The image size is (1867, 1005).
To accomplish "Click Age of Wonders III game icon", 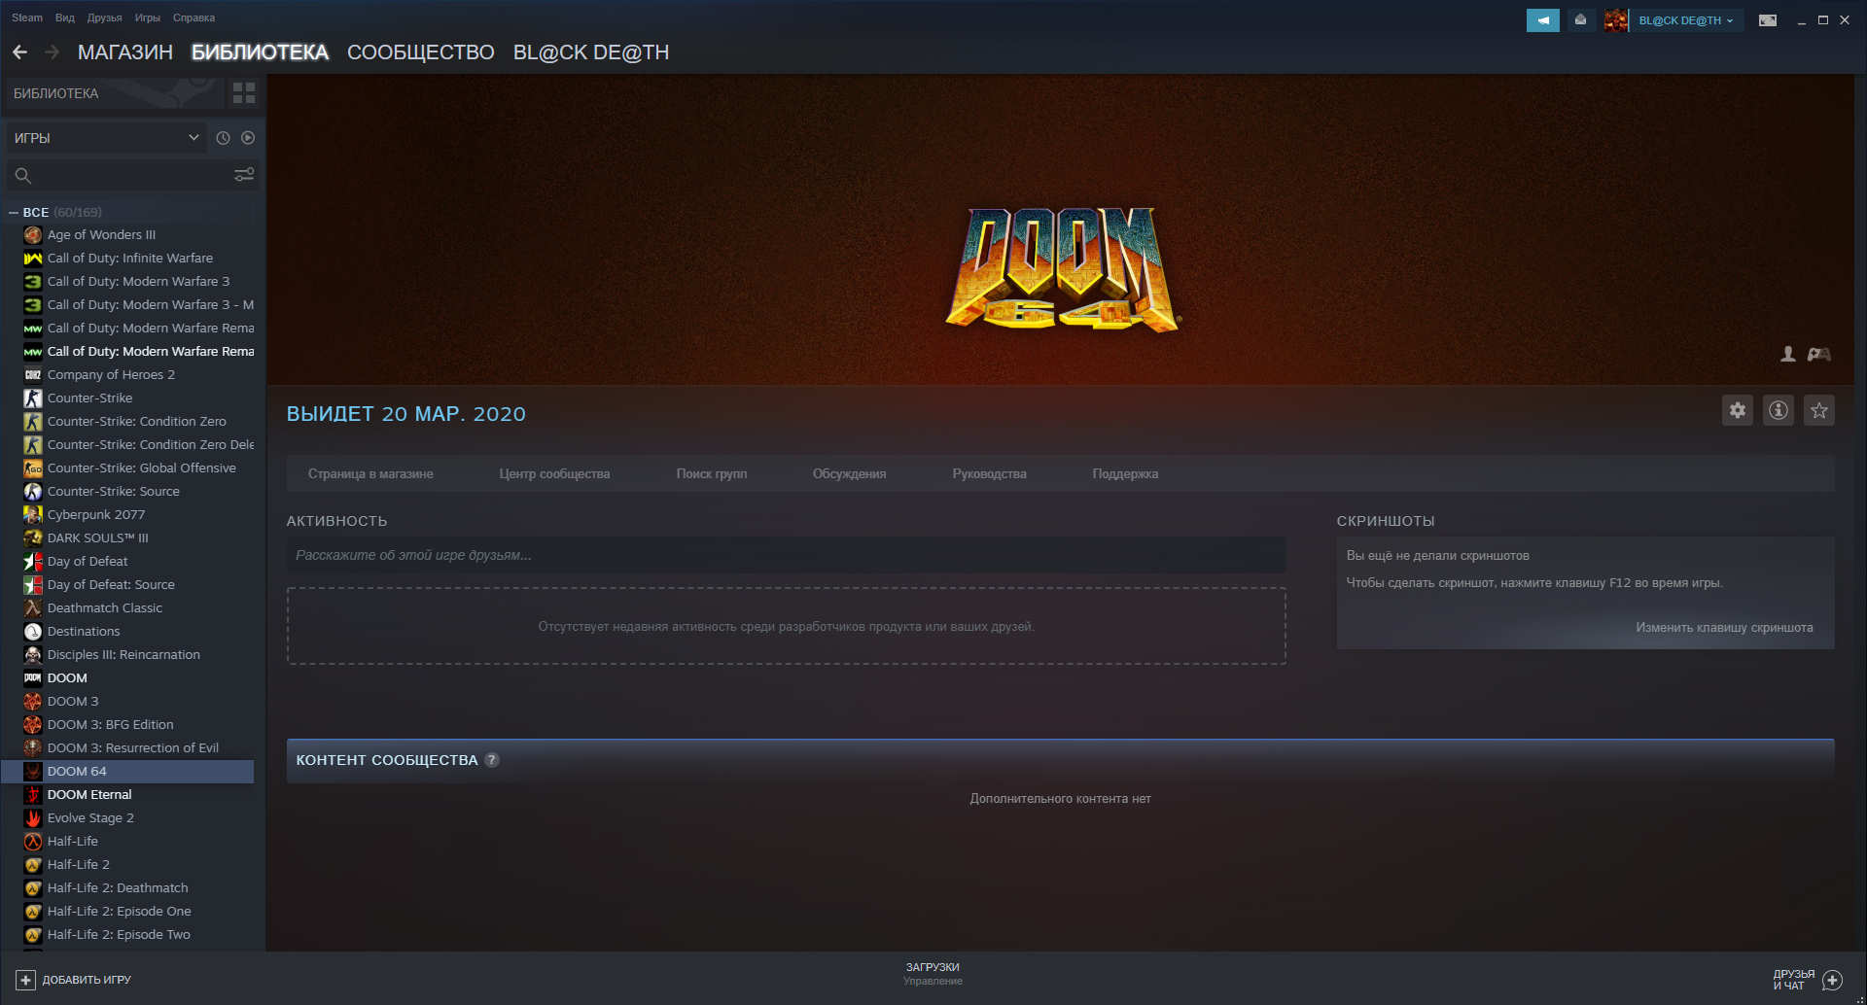I will coord(33,235).
